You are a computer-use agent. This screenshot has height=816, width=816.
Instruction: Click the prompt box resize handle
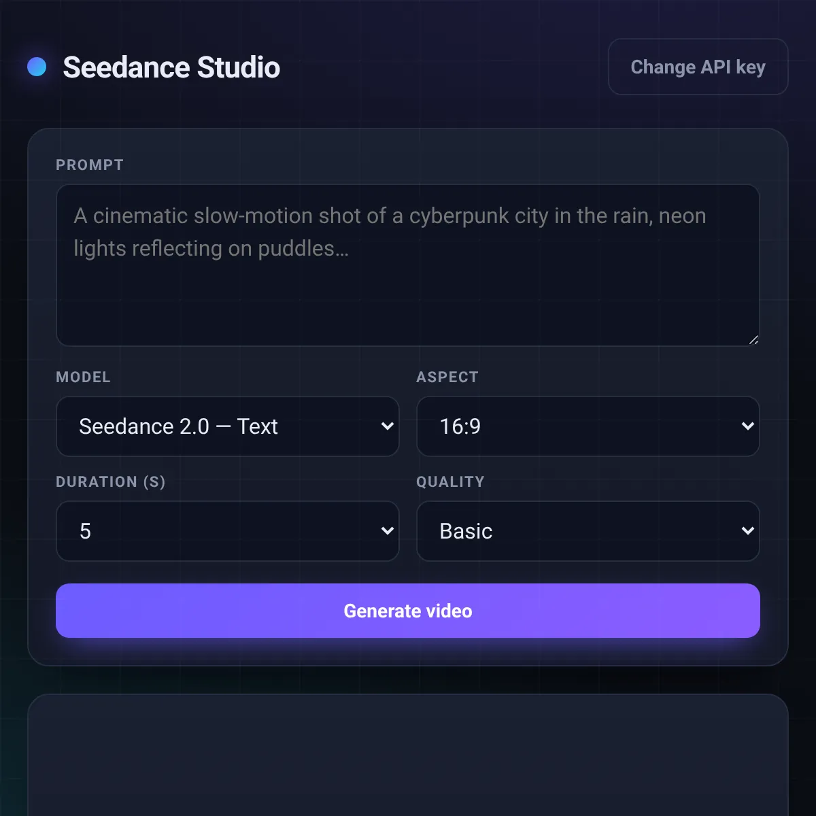point(753,340)
